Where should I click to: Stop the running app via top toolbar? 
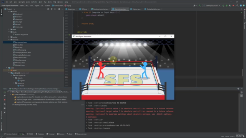tap(233, 5)
